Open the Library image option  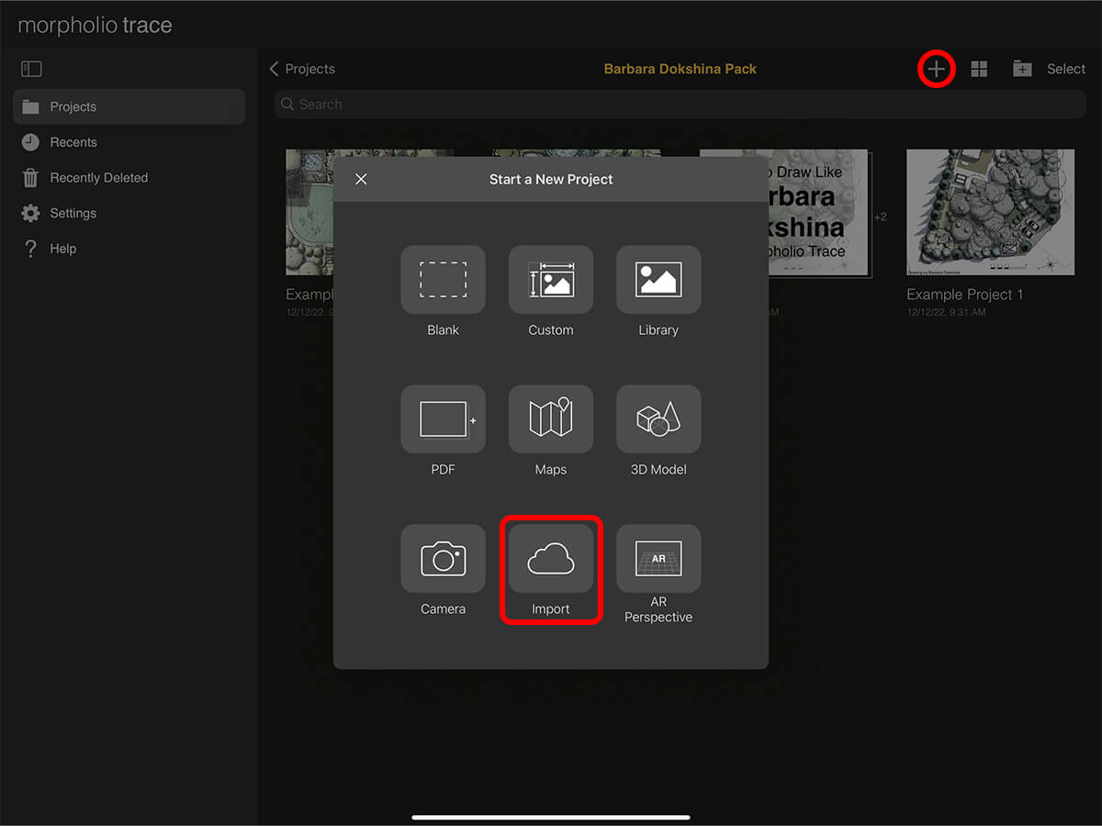tap(658, 280)
